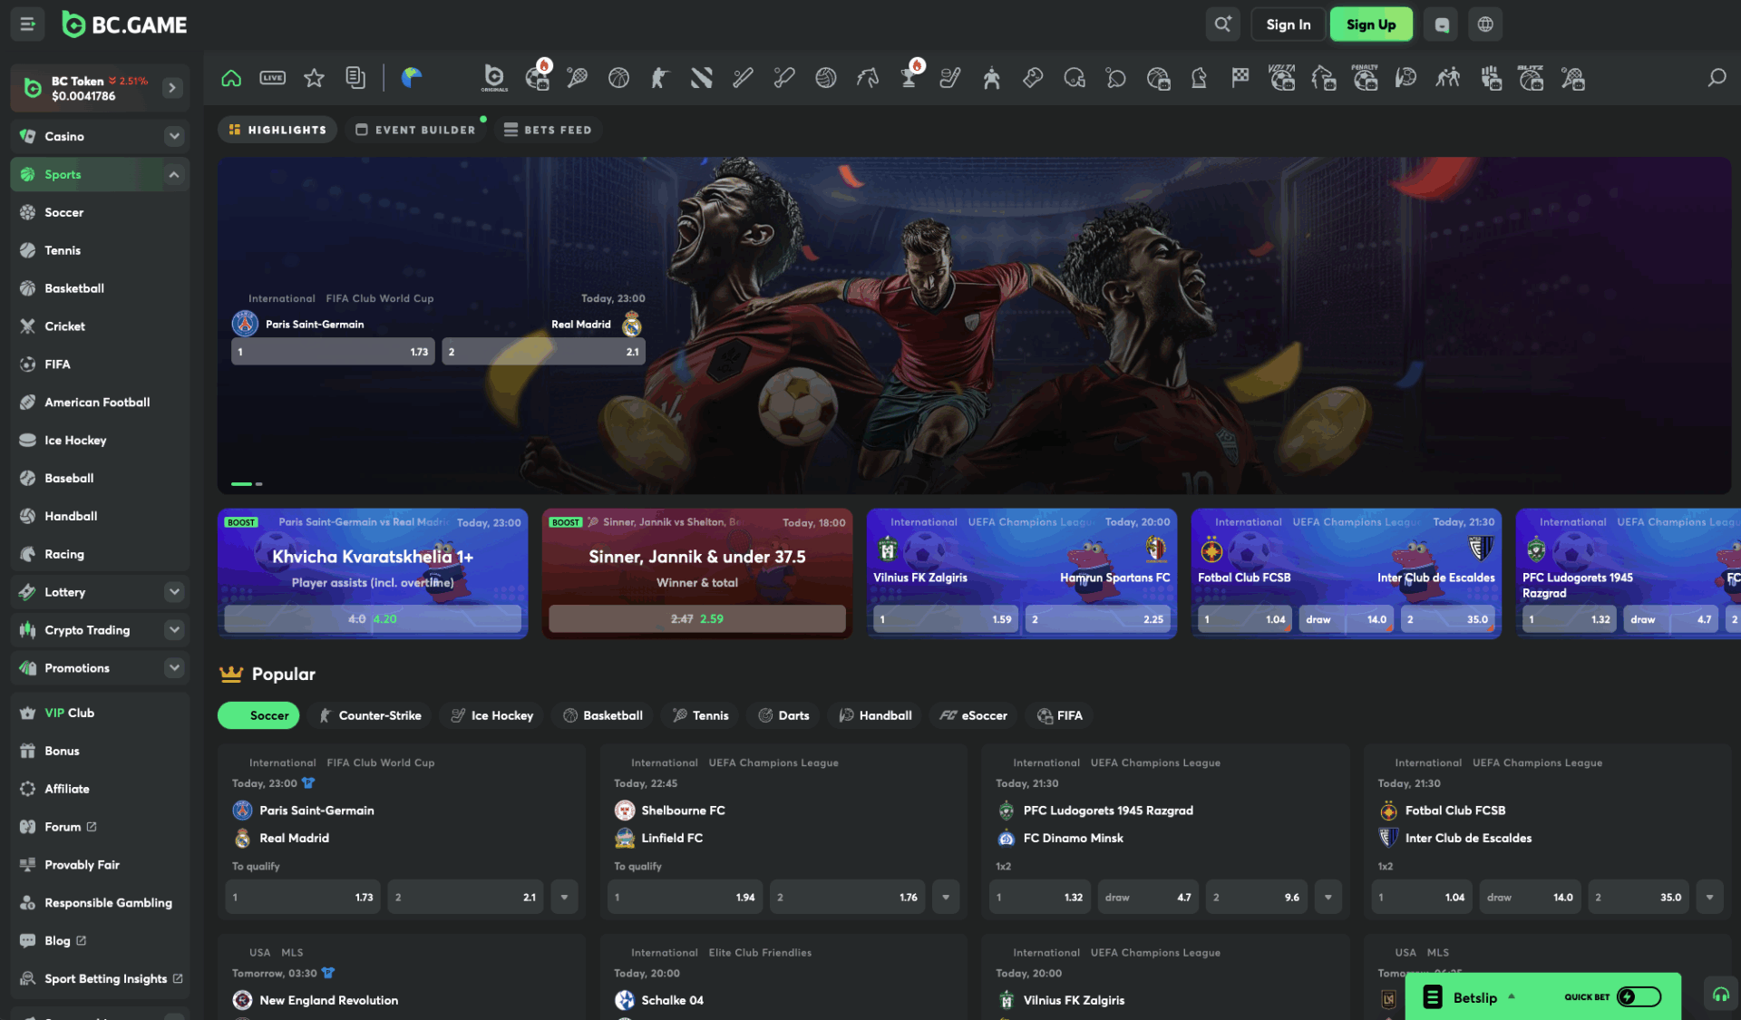
Task: Select the Kvaratskhelia boosted odds 4.20
Action: 373,619
